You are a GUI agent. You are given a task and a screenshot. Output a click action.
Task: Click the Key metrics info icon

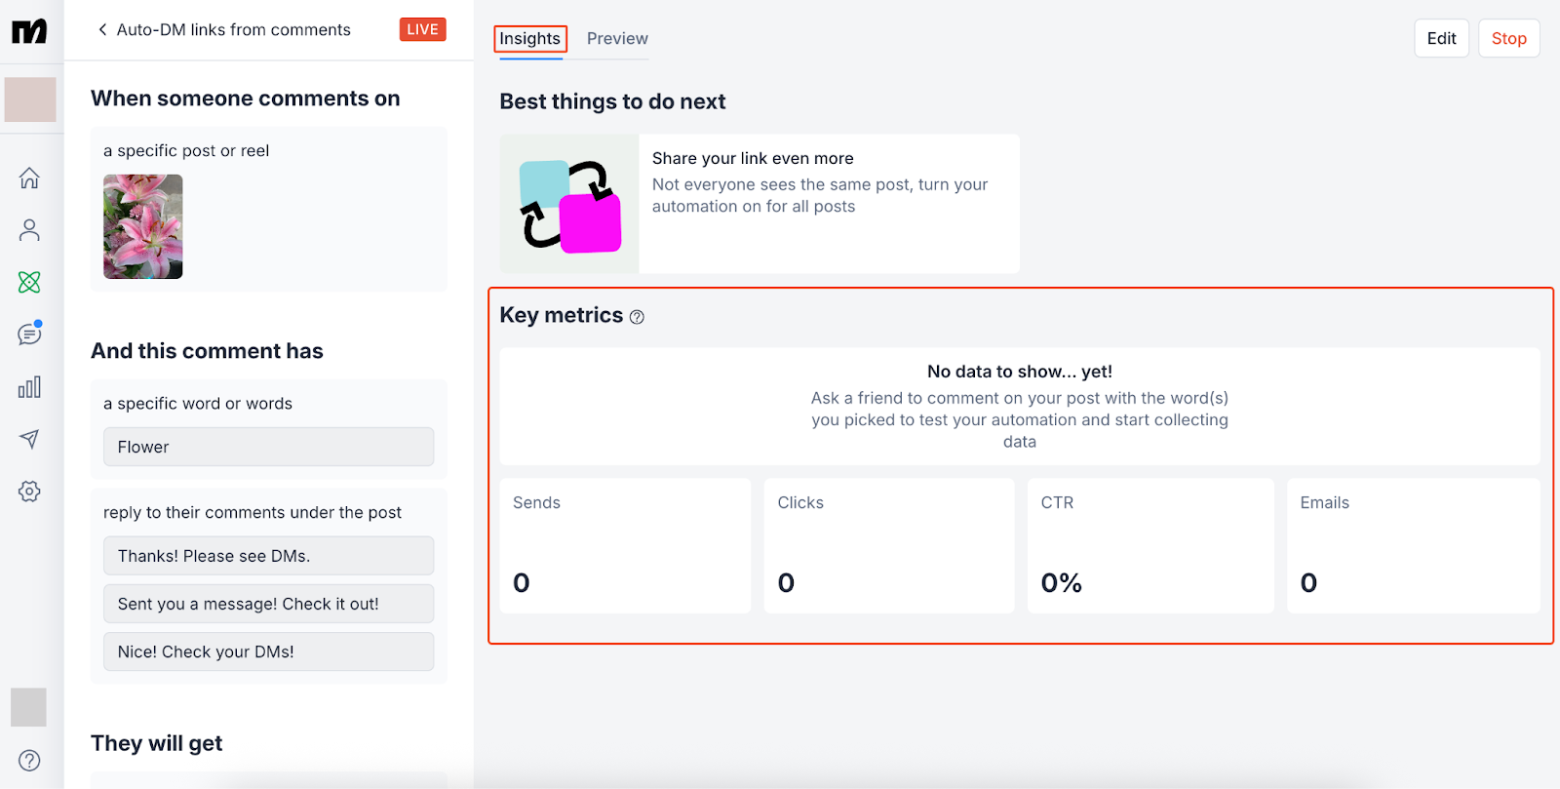coord(637,317)
